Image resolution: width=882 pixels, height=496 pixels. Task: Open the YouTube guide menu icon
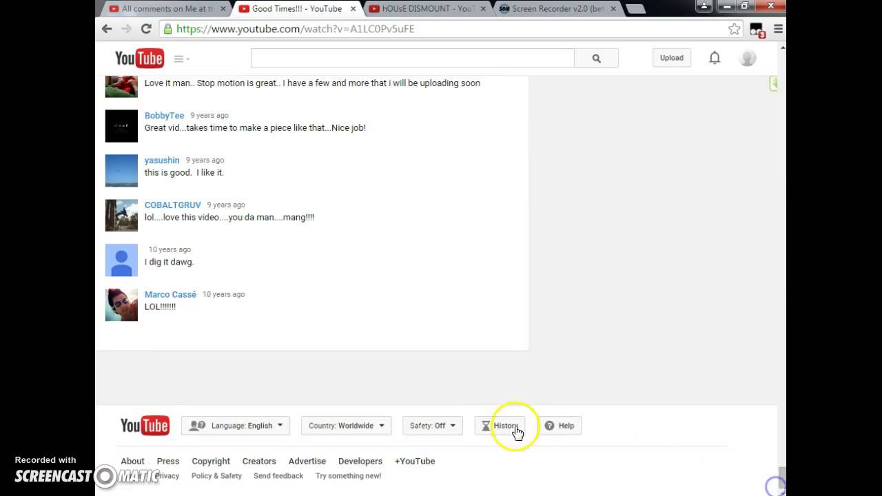click(x=181, y=59)
